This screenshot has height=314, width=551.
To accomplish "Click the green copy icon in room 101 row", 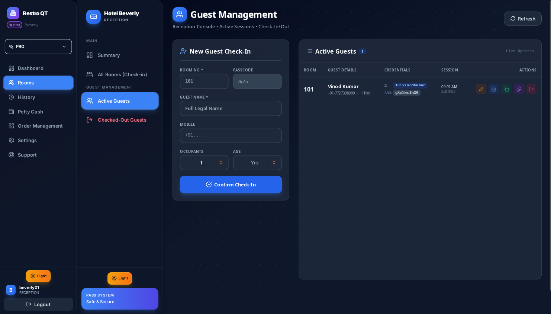I will (506, 89).
